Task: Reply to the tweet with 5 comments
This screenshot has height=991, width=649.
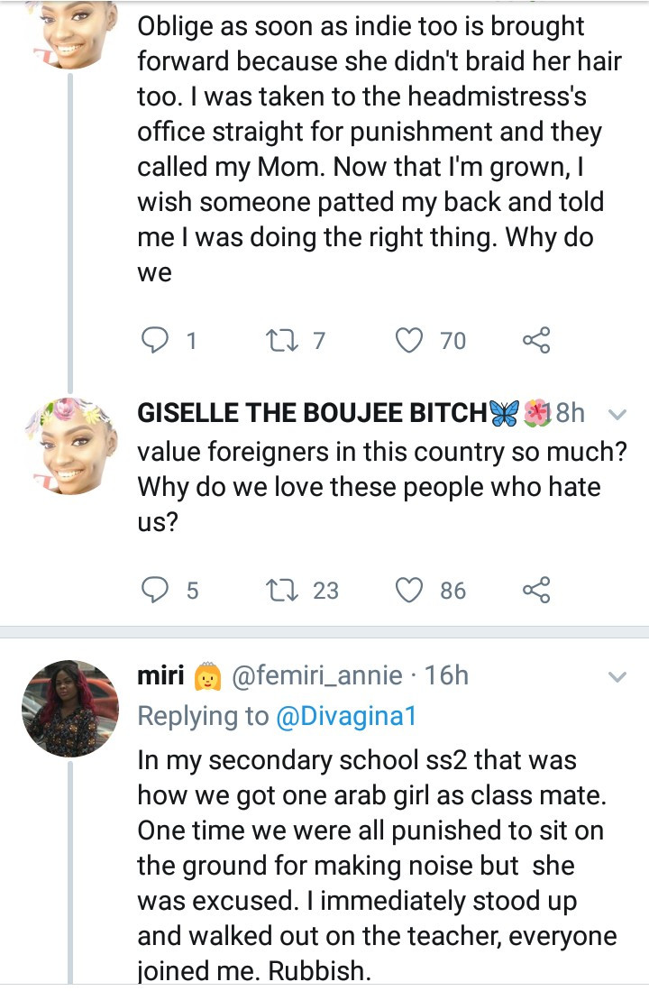Action: (x=156, y=590)
